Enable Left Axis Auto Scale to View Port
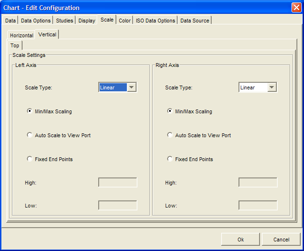This screenshot has width=304, height=251. point(30,135)
